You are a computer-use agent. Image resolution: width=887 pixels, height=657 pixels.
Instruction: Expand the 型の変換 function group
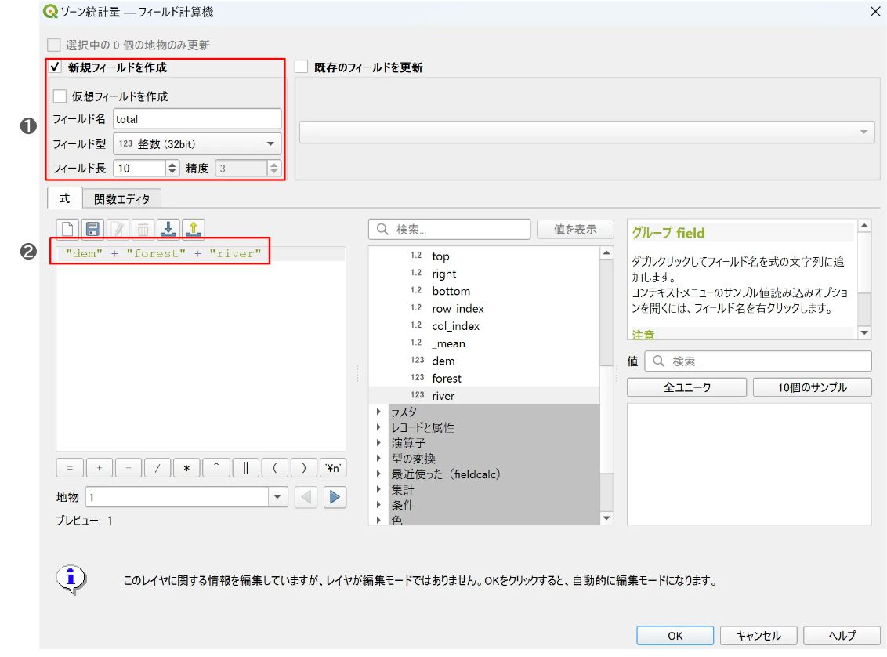(379, 459)
